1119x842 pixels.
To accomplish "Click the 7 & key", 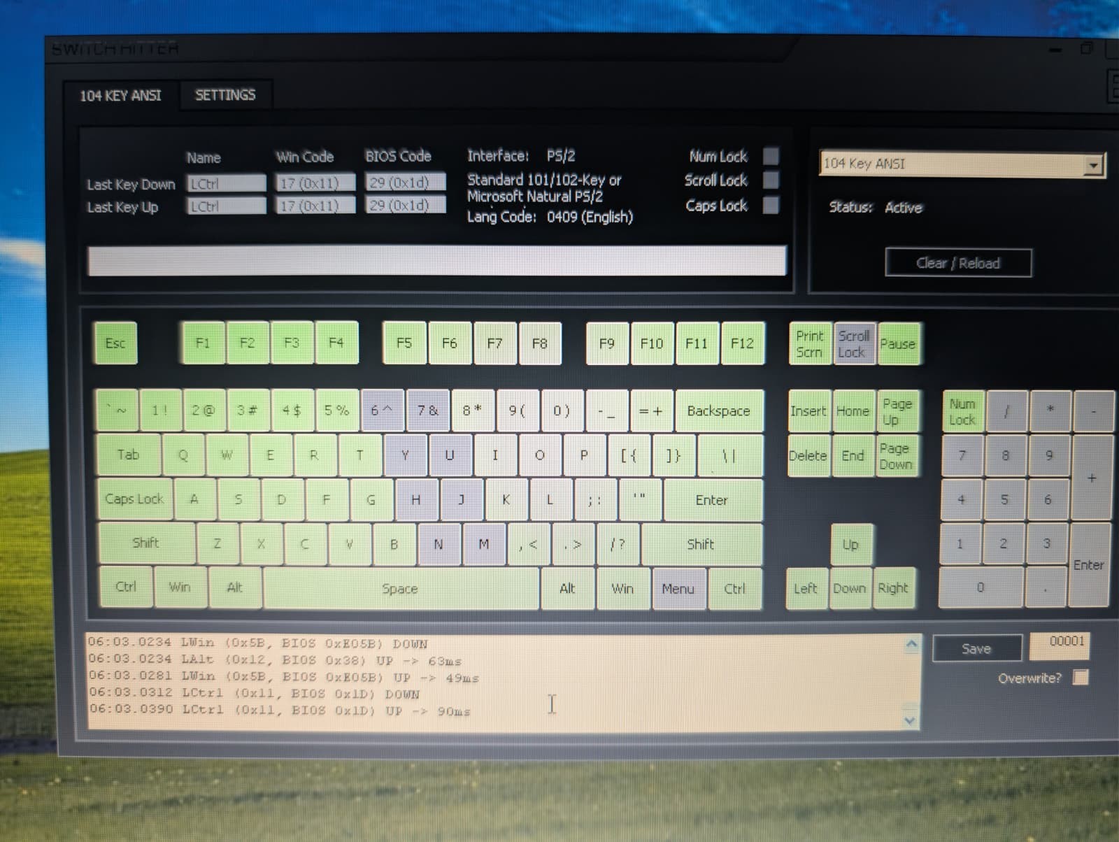I will pyautogui.click(x=427, y=411).
